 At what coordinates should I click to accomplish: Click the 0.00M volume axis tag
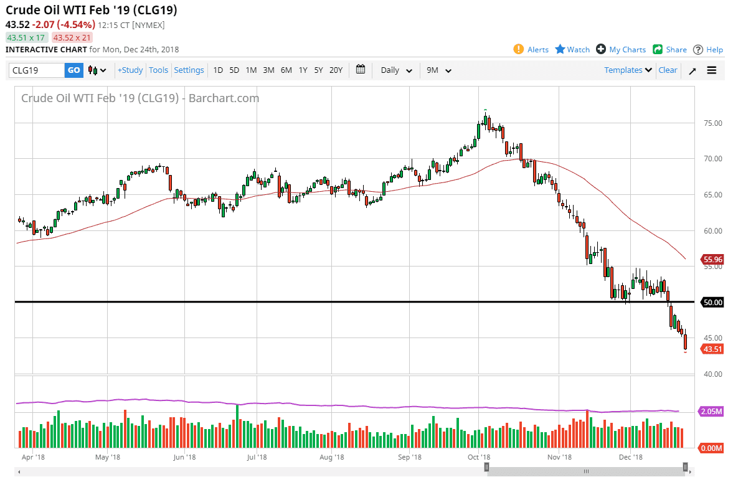[711, 448]
